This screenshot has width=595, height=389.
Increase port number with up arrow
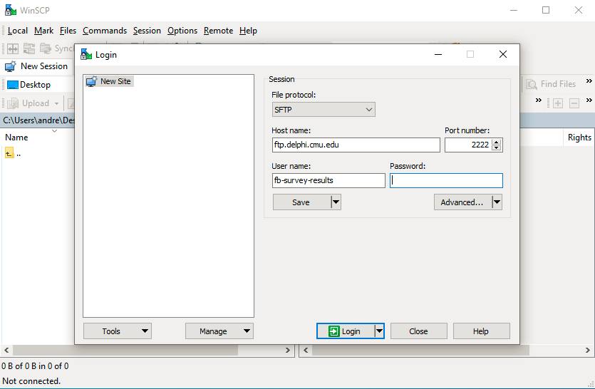click(497, 142)
